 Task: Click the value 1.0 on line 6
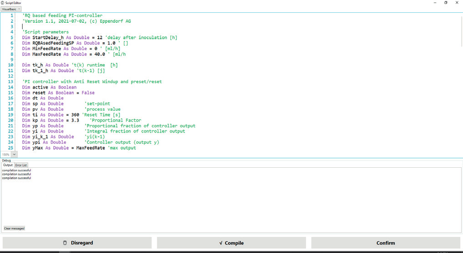click(112, 43)
